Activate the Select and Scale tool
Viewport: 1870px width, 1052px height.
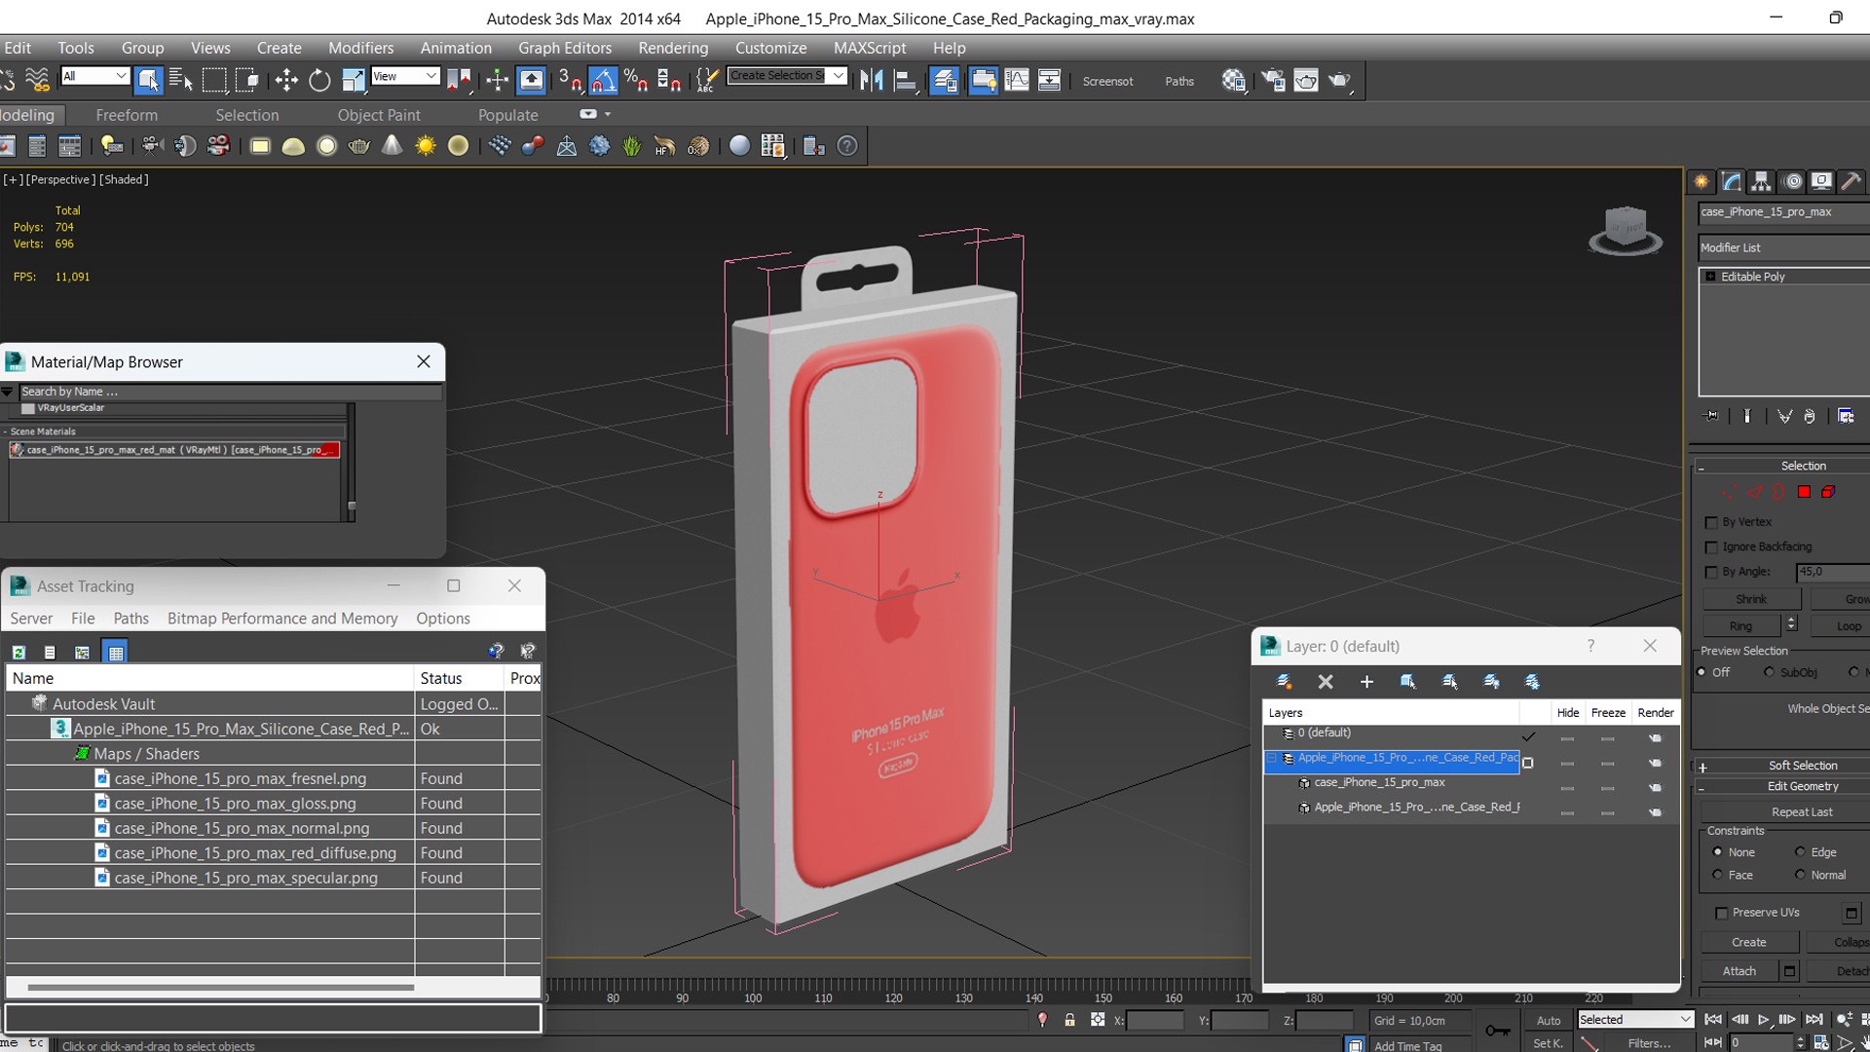pyautogui.click(x=353, y=80)
